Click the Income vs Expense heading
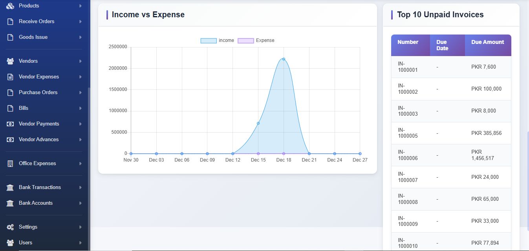The width and height of the screenshot is (529, 251). [x=148, y=15]
